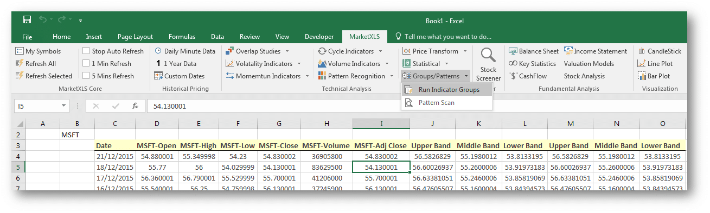Open Stock Analysis

pos(584,76)
